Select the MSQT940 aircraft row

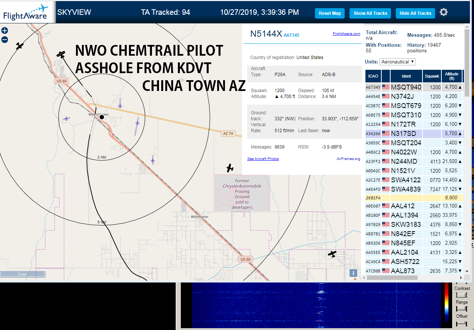[x=414, y=87]
